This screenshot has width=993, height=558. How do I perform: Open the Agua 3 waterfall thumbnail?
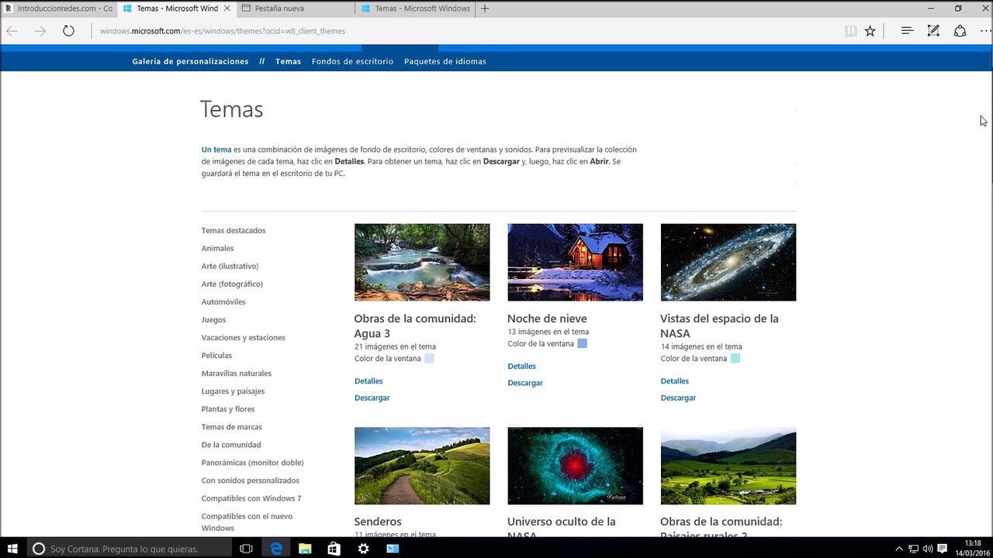coord(422,262)
